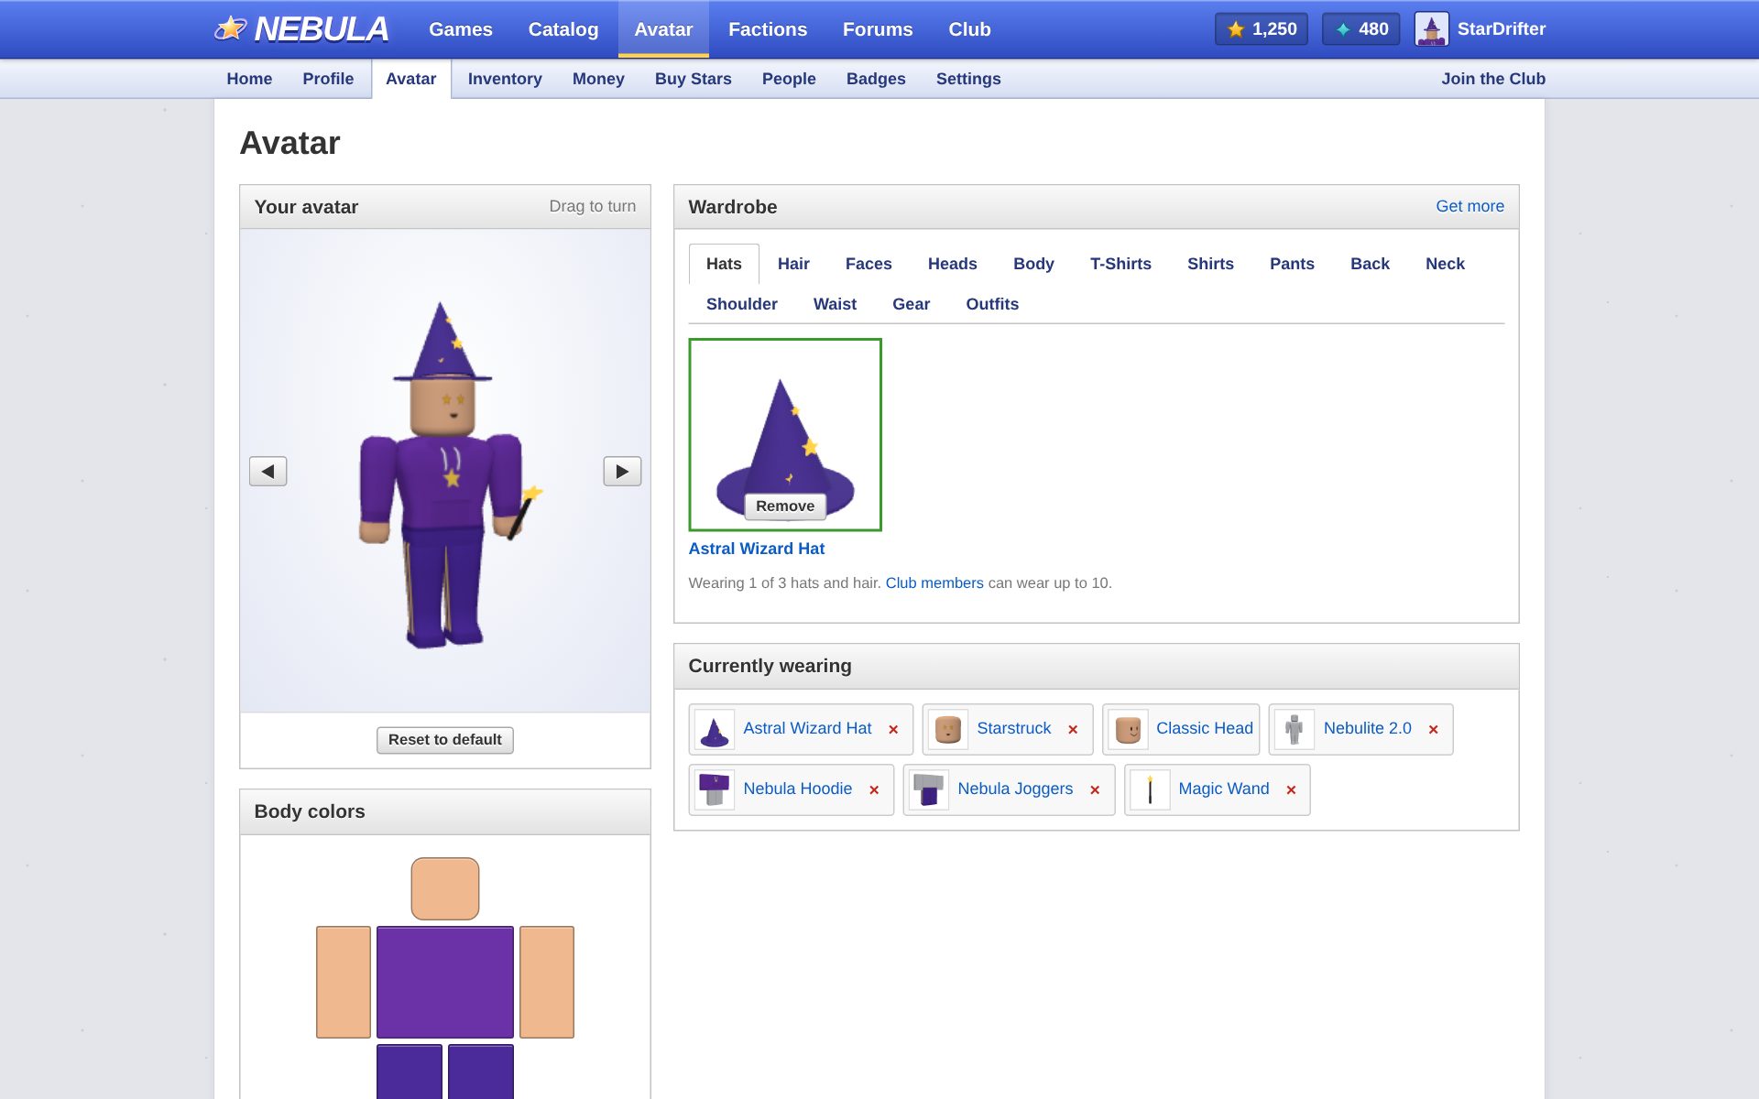
Task: Click Magic Wand gear icon
Action: pos(1150,789)
